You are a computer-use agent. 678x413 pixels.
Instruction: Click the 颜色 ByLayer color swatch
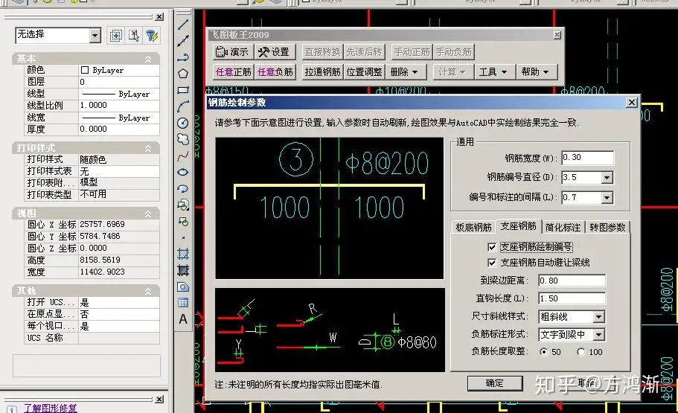[x=85, y=70]
